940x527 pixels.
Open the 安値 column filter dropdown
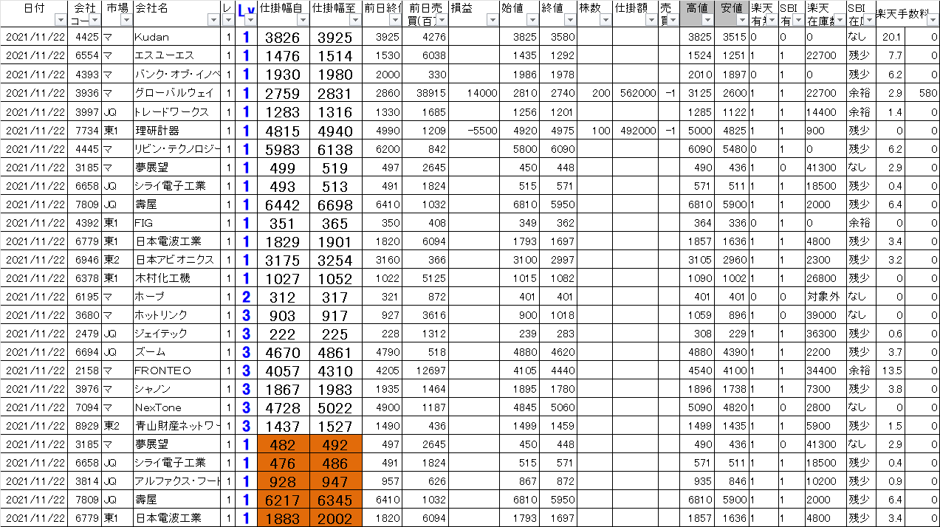point(742,21)
